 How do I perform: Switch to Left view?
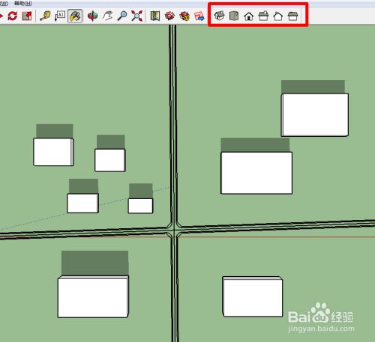click(x=293, y=16)
